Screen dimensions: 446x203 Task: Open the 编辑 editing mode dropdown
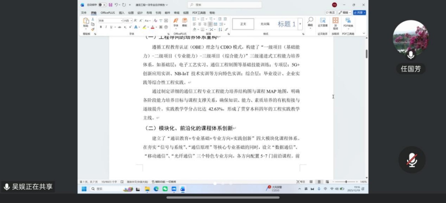click(345, 13)
